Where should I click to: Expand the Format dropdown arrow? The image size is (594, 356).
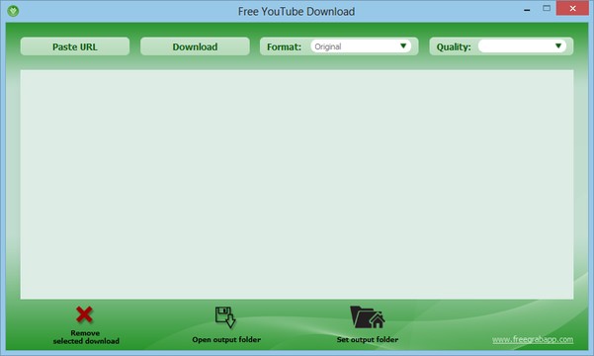(x=403, y=45)
